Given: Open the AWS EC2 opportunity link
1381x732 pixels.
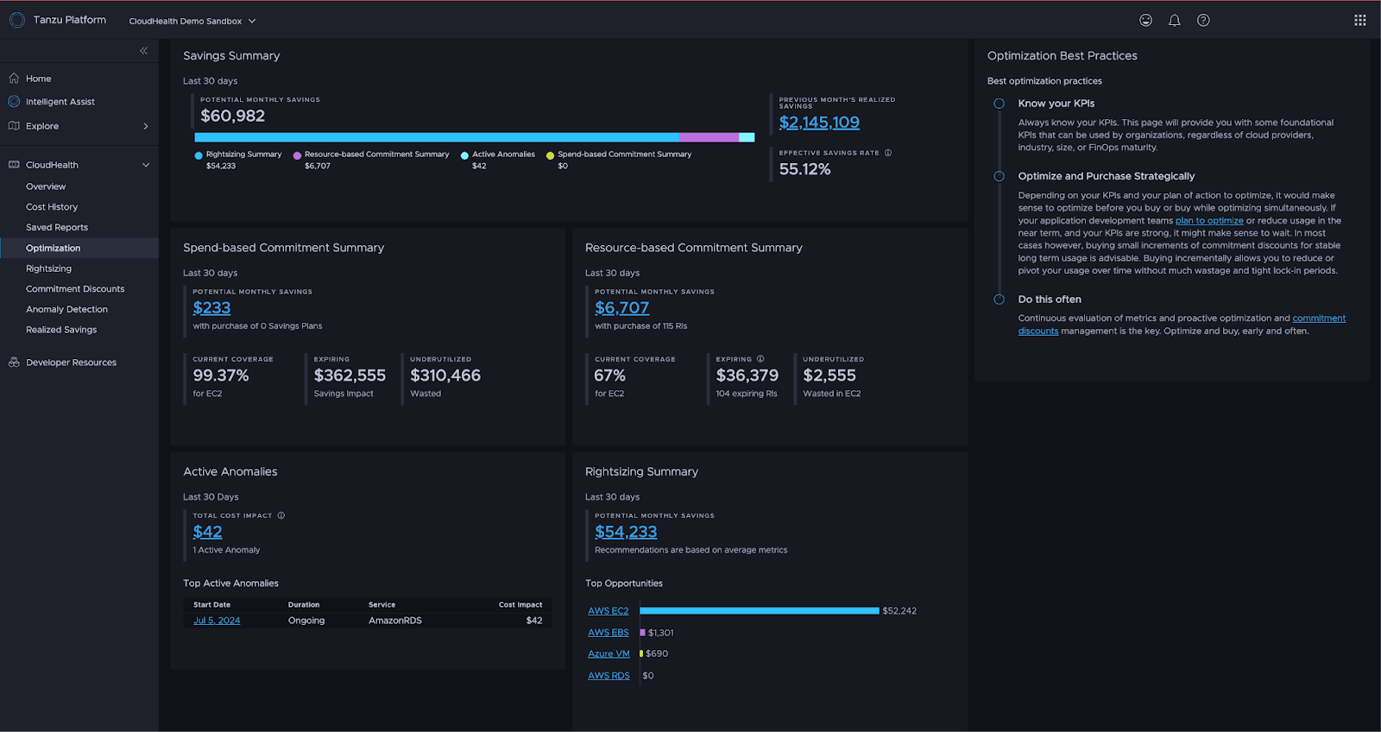Looking at the screenshot, I should pos(608,611).
